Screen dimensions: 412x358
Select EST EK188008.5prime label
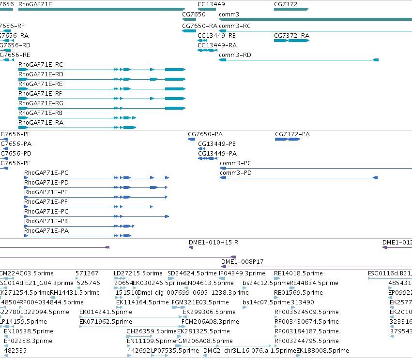click(322, 351)
